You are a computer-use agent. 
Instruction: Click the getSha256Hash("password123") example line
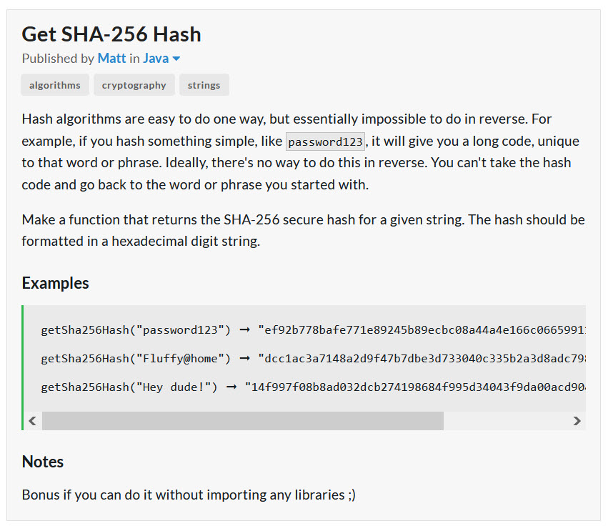pos(314,330)
